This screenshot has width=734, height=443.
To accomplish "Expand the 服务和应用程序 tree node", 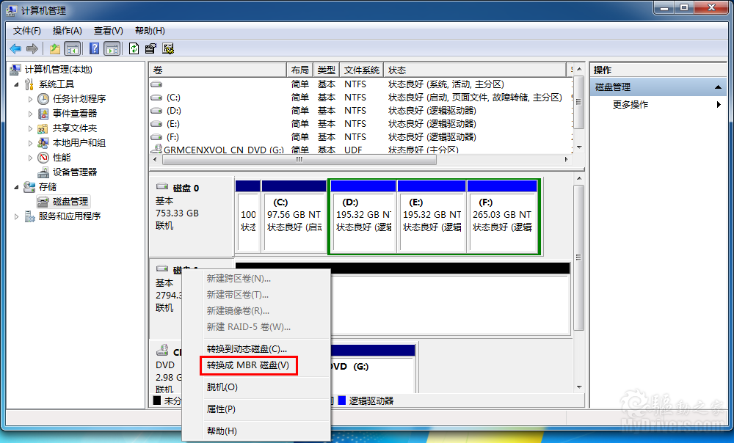I will 17,216.
